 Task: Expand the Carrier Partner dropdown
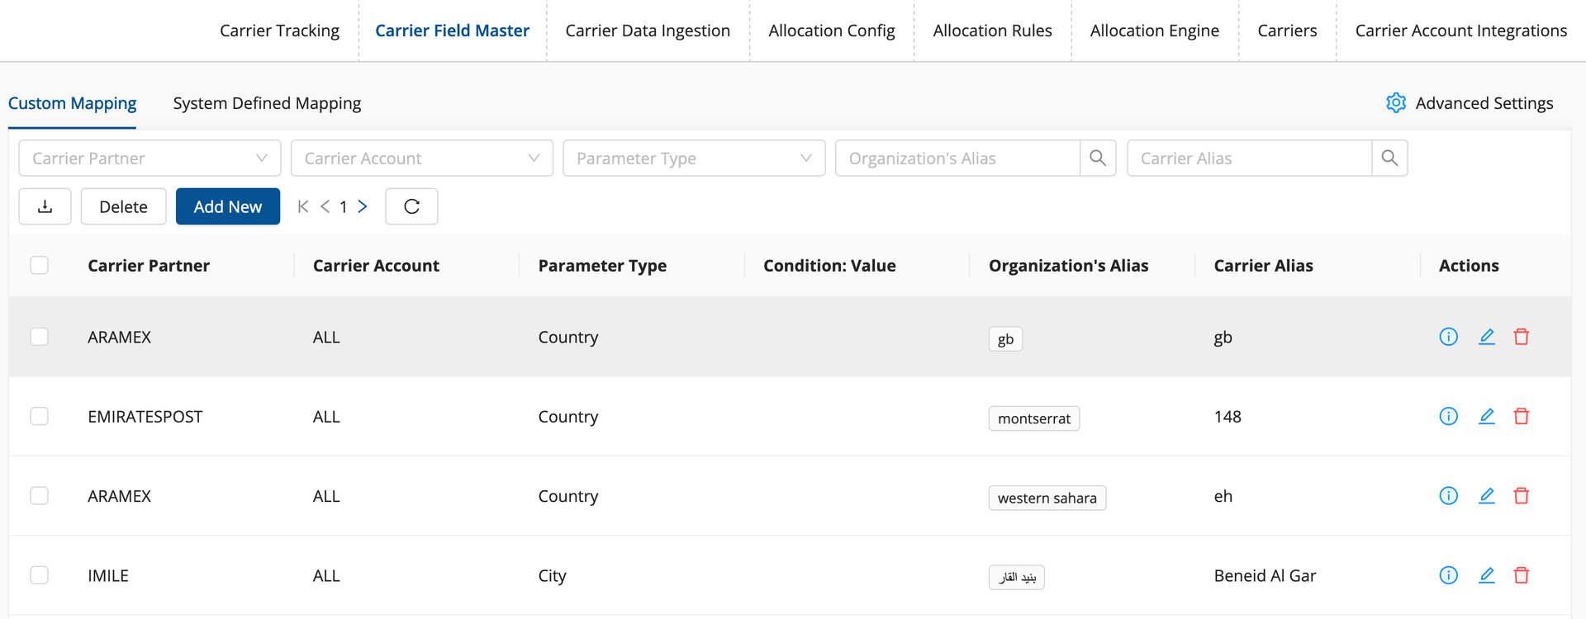coord(150,158)
